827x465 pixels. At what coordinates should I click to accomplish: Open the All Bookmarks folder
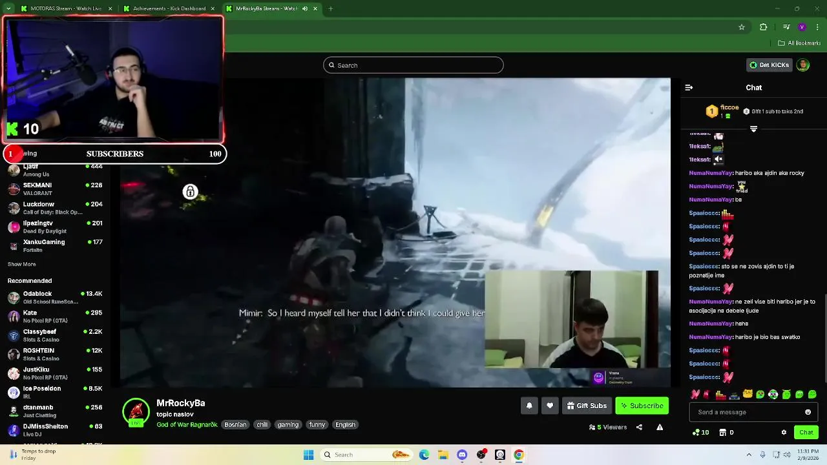pos(799,43)
